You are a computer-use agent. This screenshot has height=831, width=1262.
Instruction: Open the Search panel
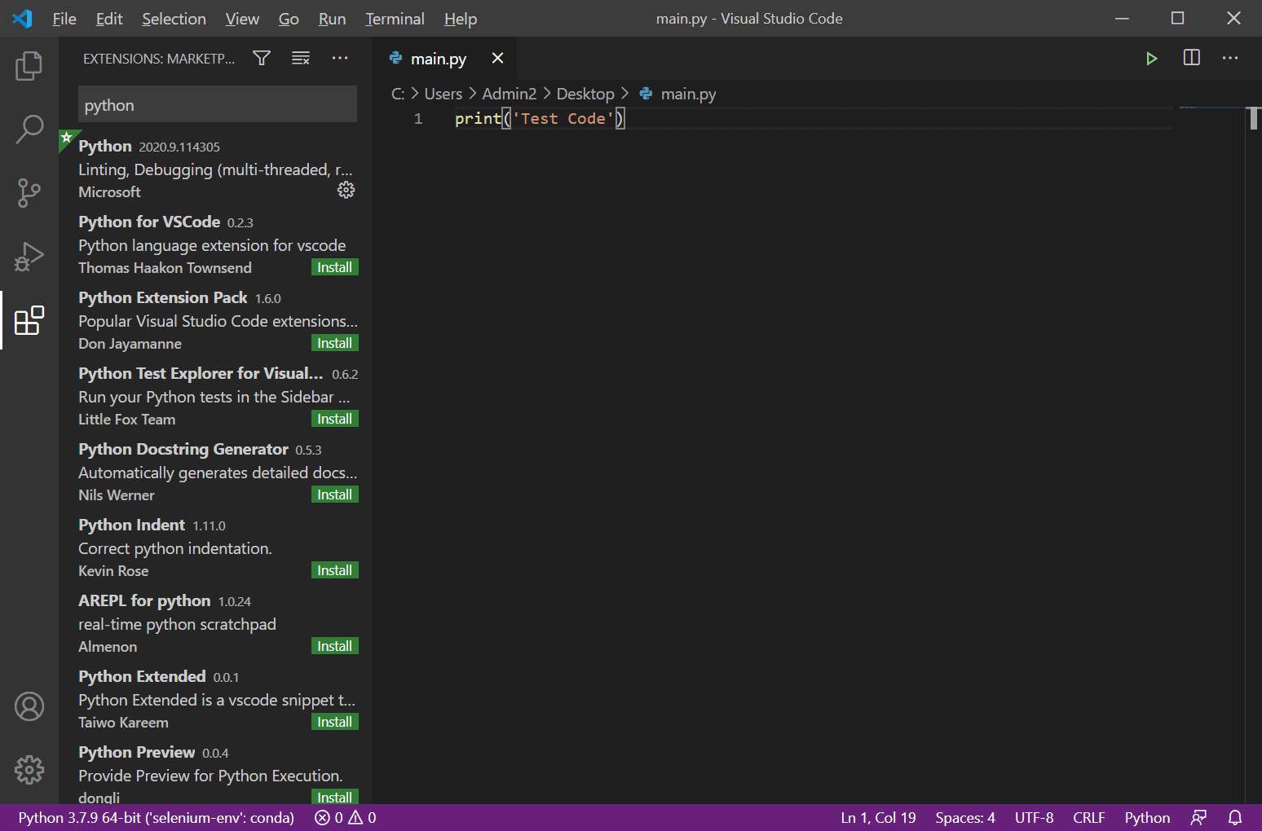[x=29, y=130]
